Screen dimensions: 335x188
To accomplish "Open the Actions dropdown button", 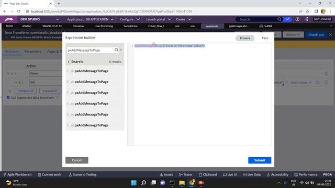I will click(x=293, y=34).
